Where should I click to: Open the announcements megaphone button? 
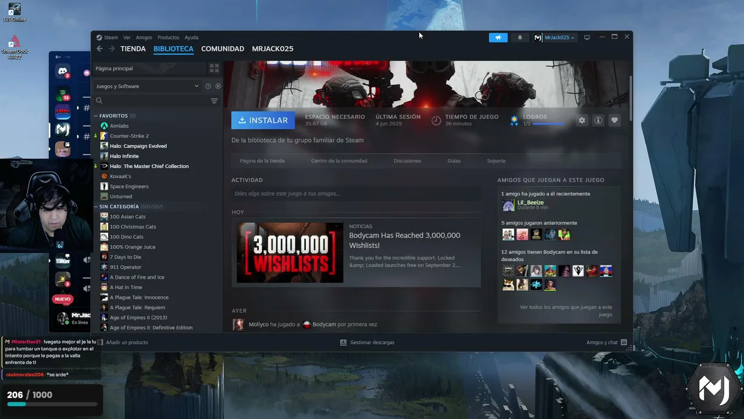pos(498,37)
